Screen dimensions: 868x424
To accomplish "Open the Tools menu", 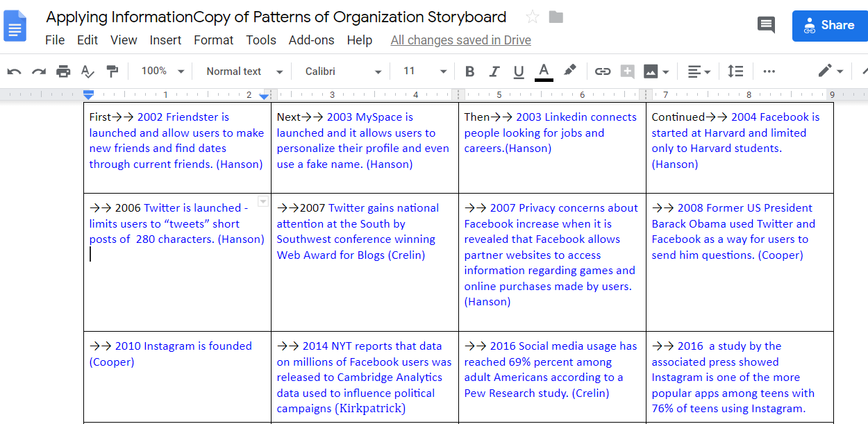I will pyautogui.click(x=261, y=40).
